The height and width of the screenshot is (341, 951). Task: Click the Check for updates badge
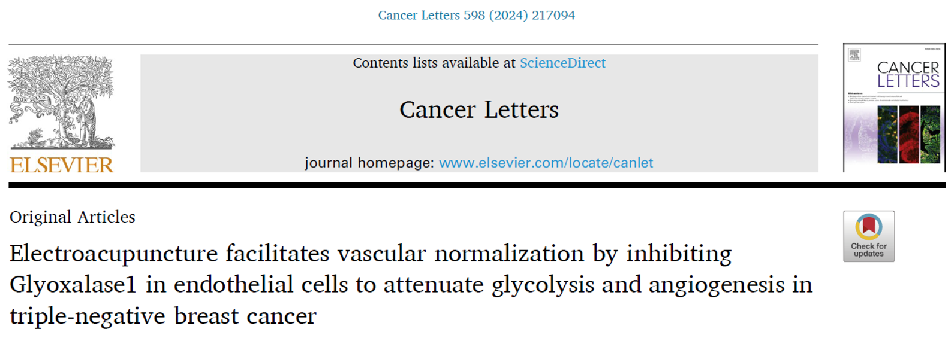click(868, 236)
